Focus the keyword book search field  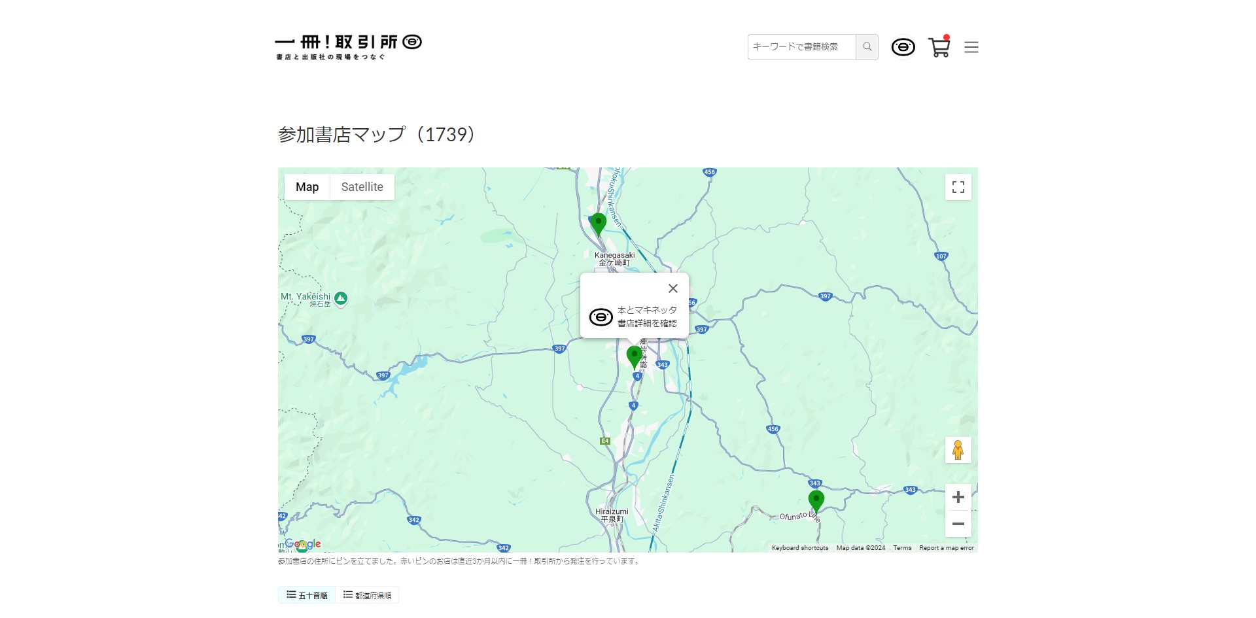(801, 47)
